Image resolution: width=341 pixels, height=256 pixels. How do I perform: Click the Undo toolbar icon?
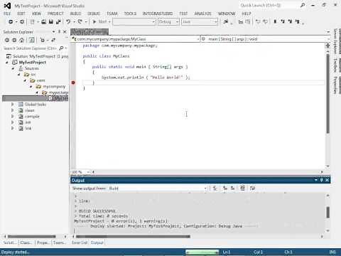[x=68, y=21]
